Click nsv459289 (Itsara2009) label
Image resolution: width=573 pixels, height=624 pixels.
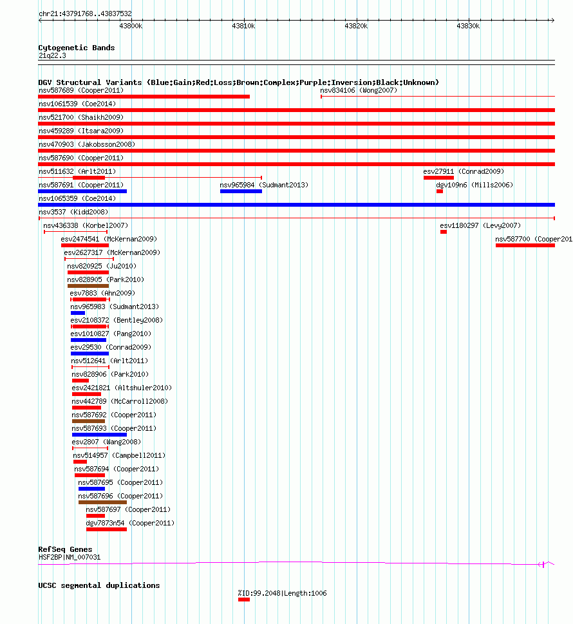coord(81,131)
